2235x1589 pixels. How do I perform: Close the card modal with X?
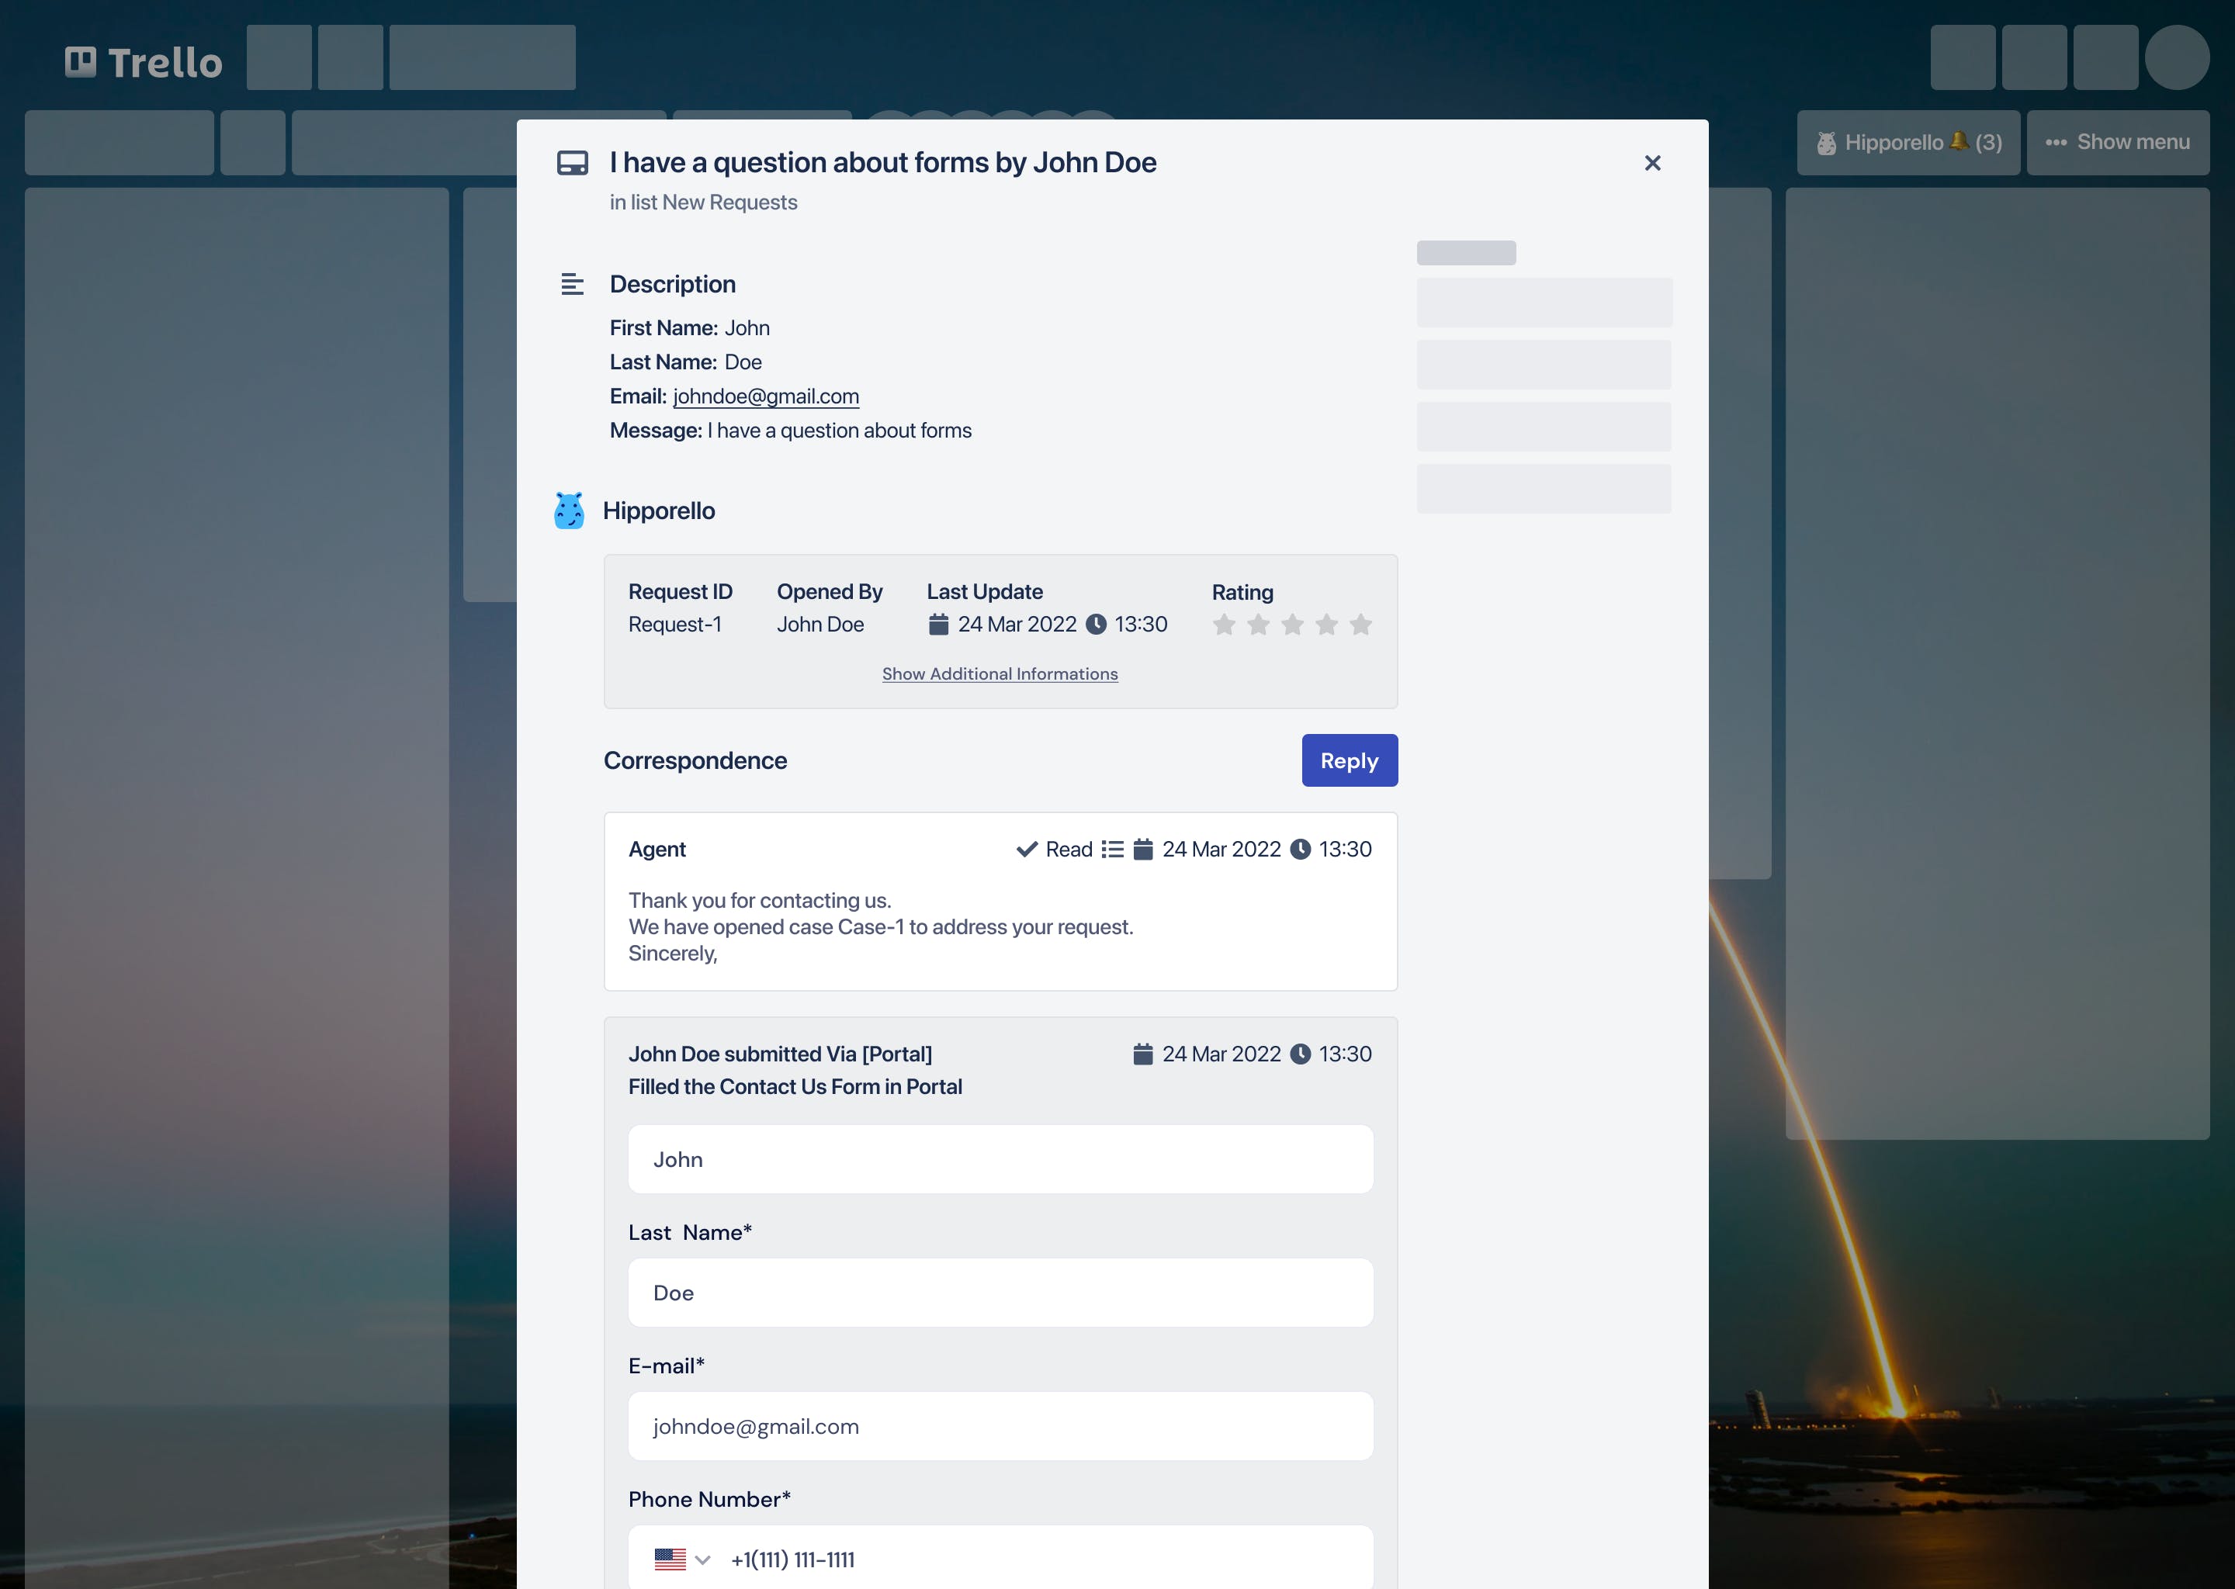click(x=1653, y=162)
